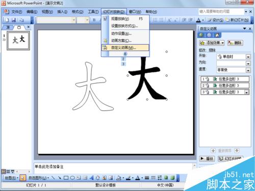This screenshot has height=191, width=255.
Task: Click the Insert Picture icon
Action: (x=111, y=178)
